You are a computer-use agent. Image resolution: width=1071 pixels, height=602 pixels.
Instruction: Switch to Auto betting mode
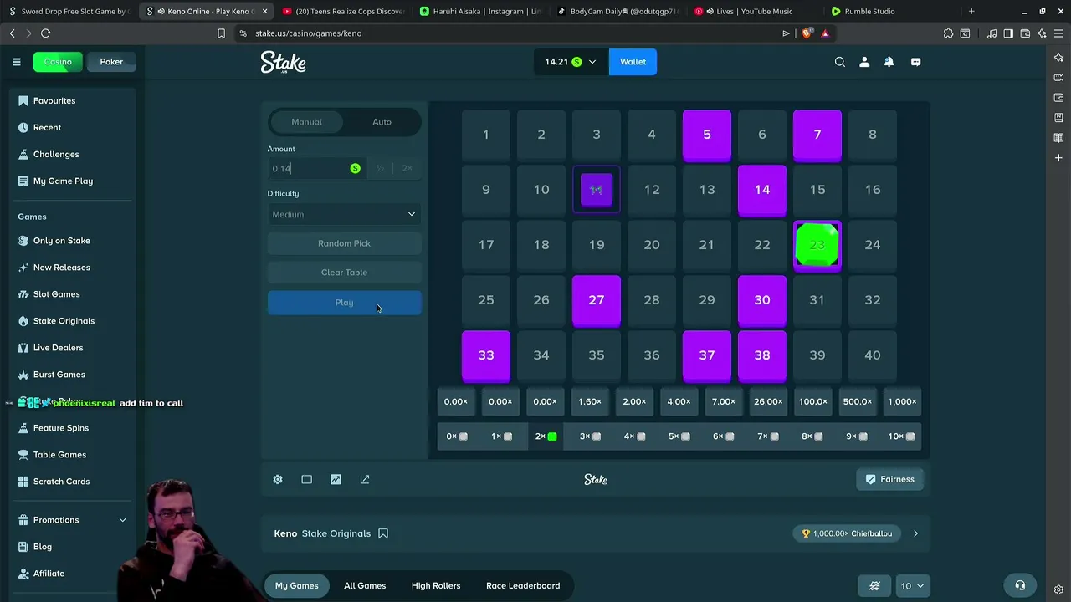[x=382, y=122]
